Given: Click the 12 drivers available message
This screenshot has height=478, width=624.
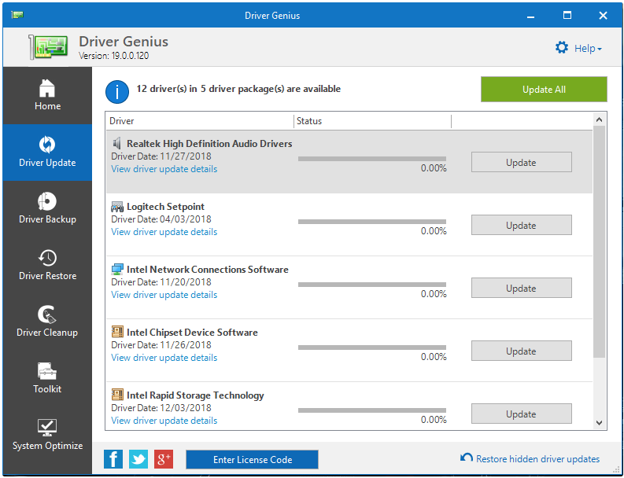Looking at the screenshot, I should click(x=238, y=89).
